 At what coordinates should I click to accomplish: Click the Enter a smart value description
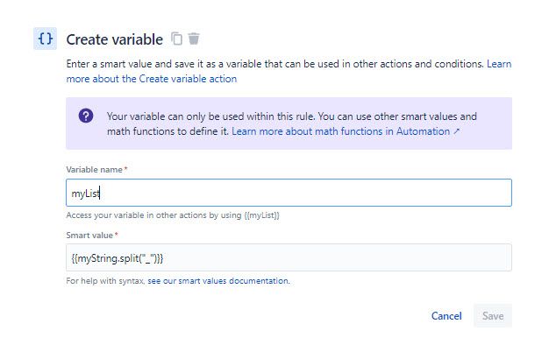[274, 64]
